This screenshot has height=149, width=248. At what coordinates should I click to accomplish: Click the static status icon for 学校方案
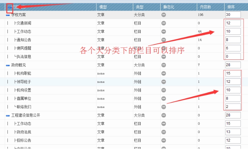[163, 15]
